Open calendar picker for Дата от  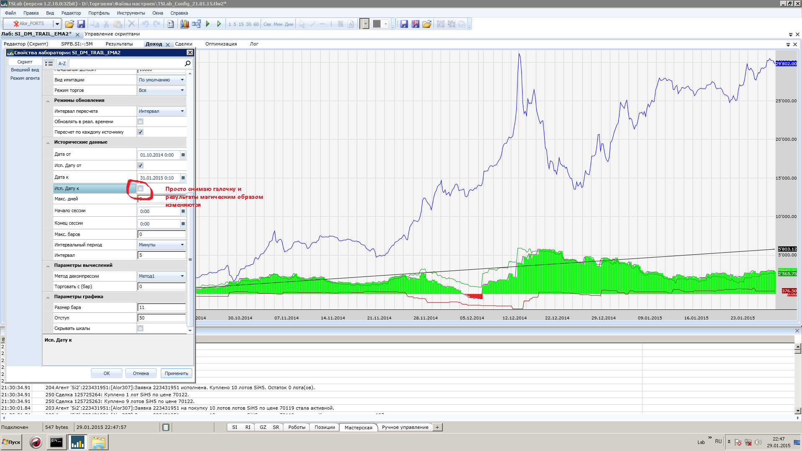click(x=183, y=155)
